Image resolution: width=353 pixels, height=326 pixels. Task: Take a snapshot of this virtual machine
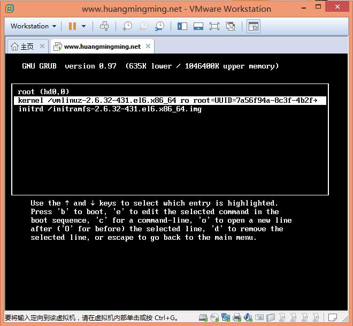click(x=127, y=26)
